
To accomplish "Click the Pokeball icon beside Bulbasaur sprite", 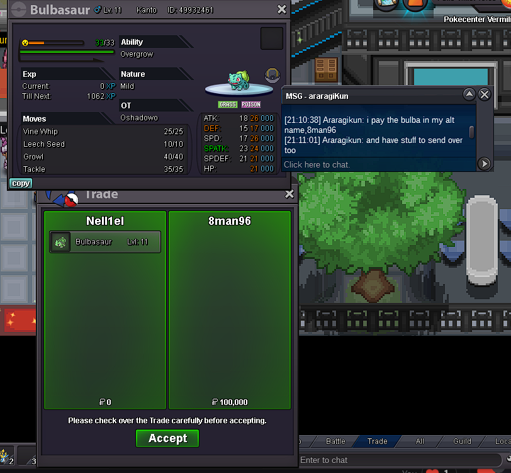I will tap(272, 76).
